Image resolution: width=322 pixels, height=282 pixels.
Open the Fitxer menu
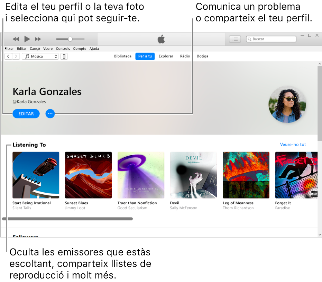pos(9,48)
